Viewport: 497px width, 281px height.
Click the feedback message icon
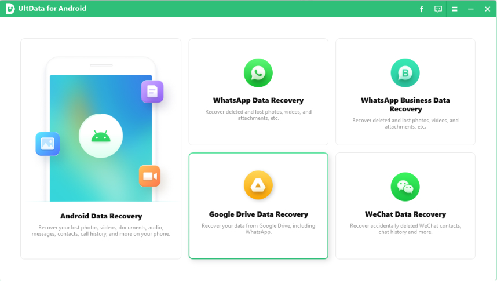click(x=438, y=9)
